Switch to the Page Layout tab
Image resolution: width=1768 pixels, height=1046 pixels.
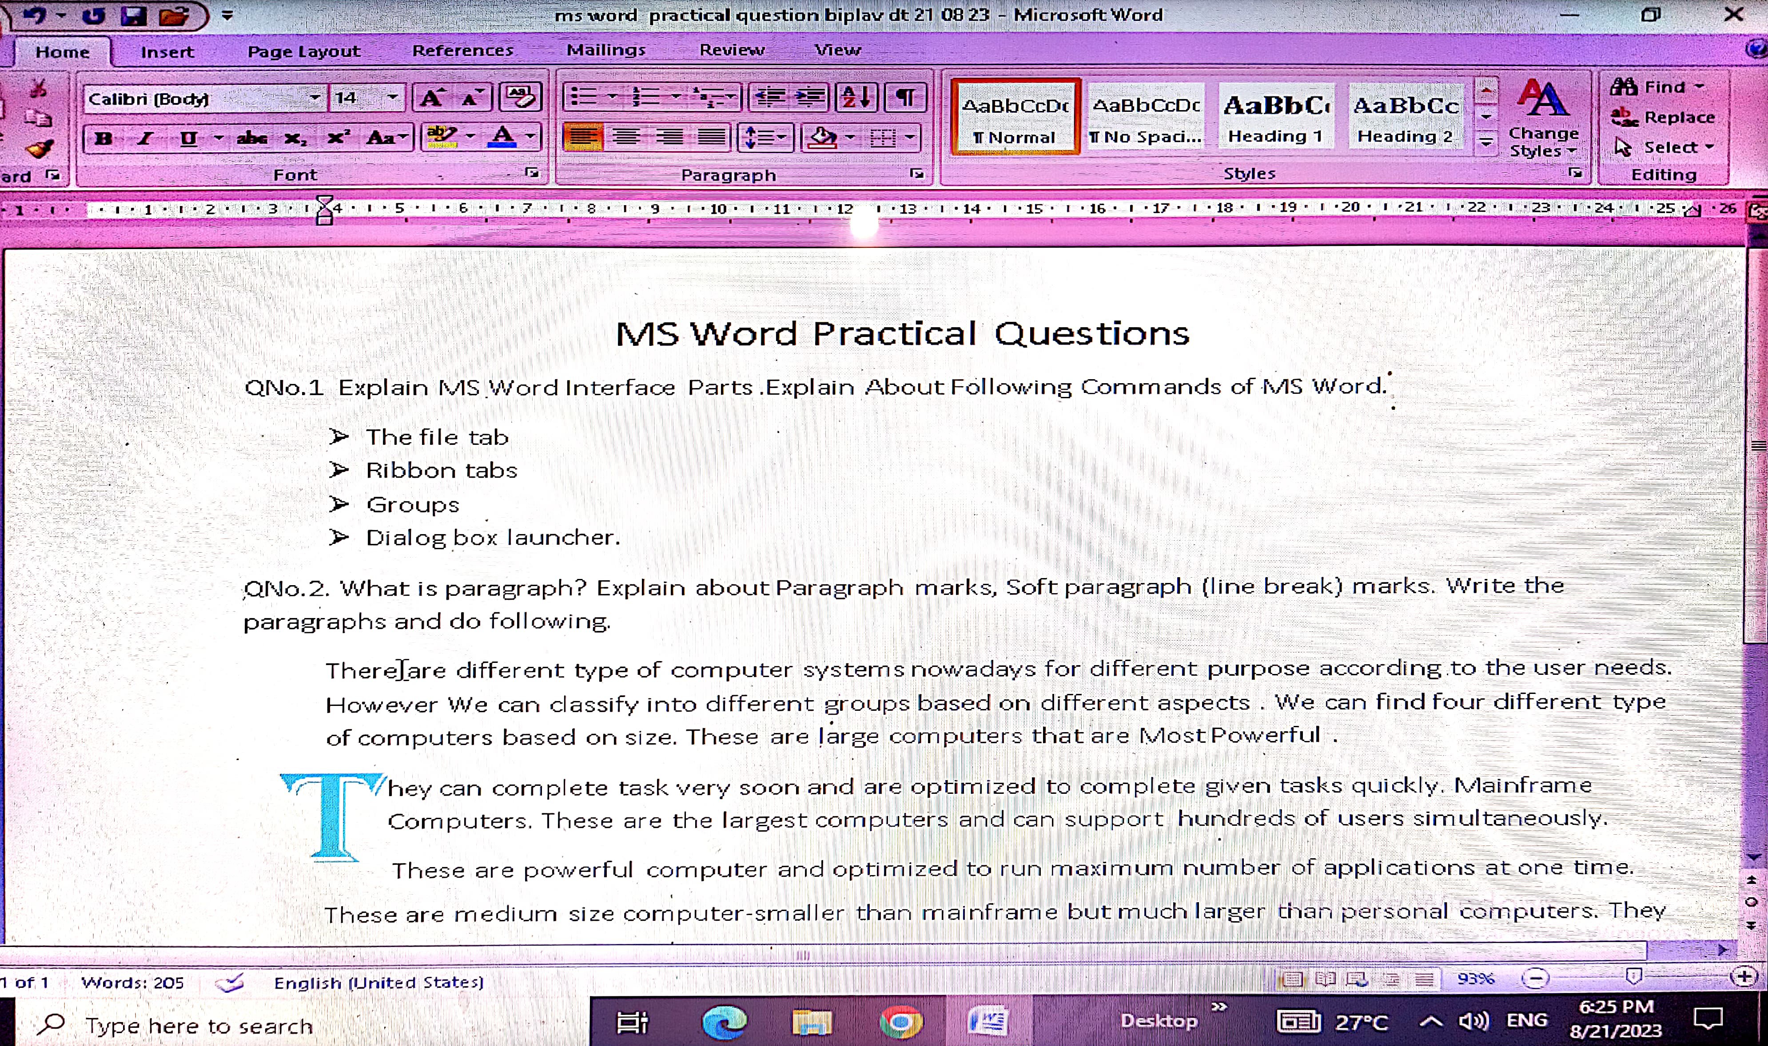pos(303,52)
